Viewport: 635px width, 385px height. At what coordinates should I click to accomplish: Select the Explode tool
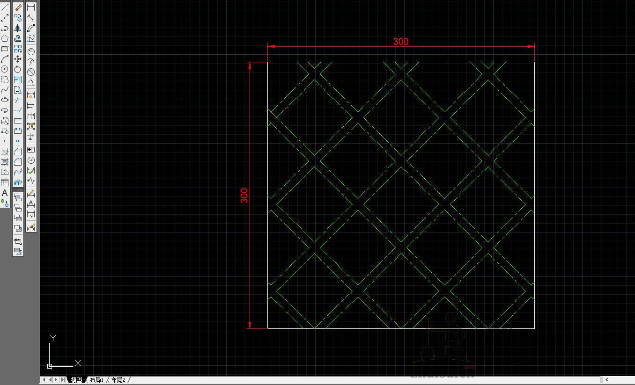click(x=18, y=182)
